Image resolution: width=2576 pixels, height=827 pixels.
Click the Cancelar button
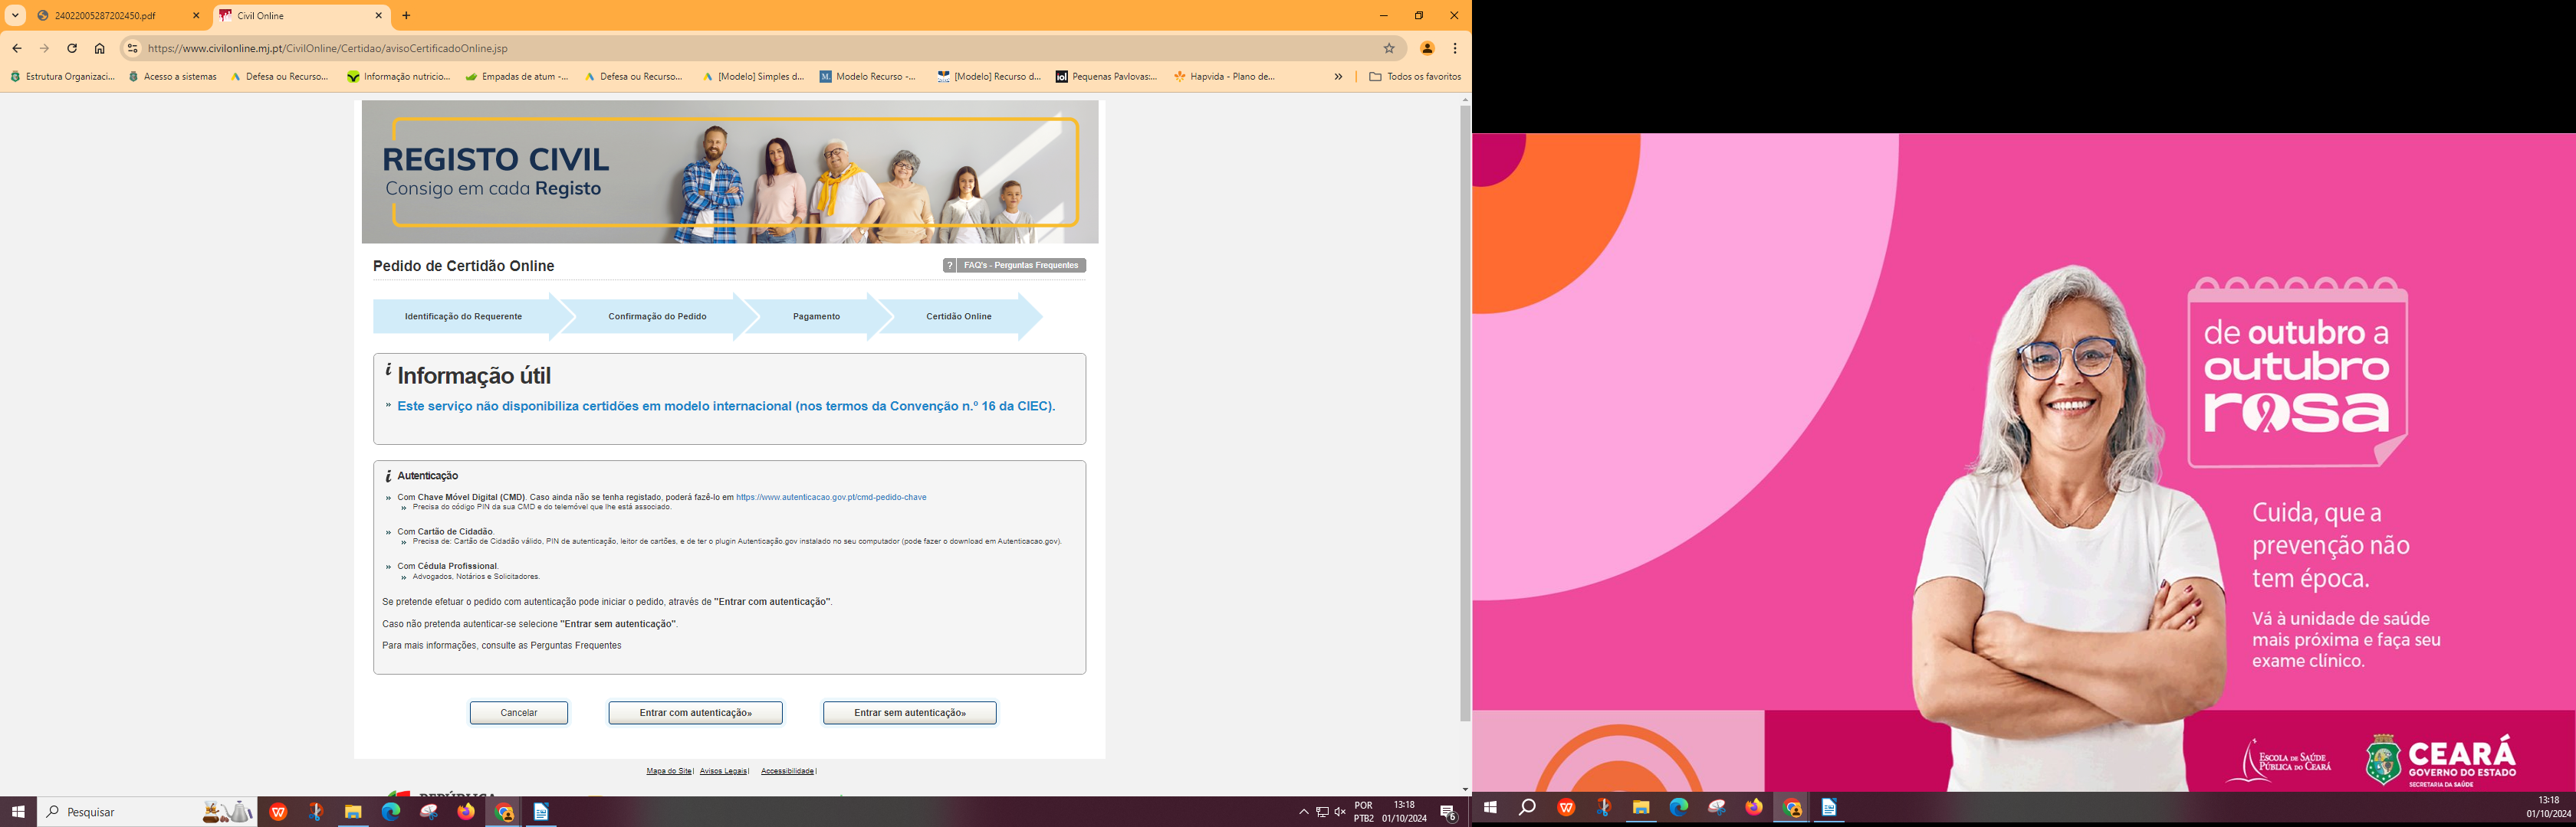click(519, 713)
